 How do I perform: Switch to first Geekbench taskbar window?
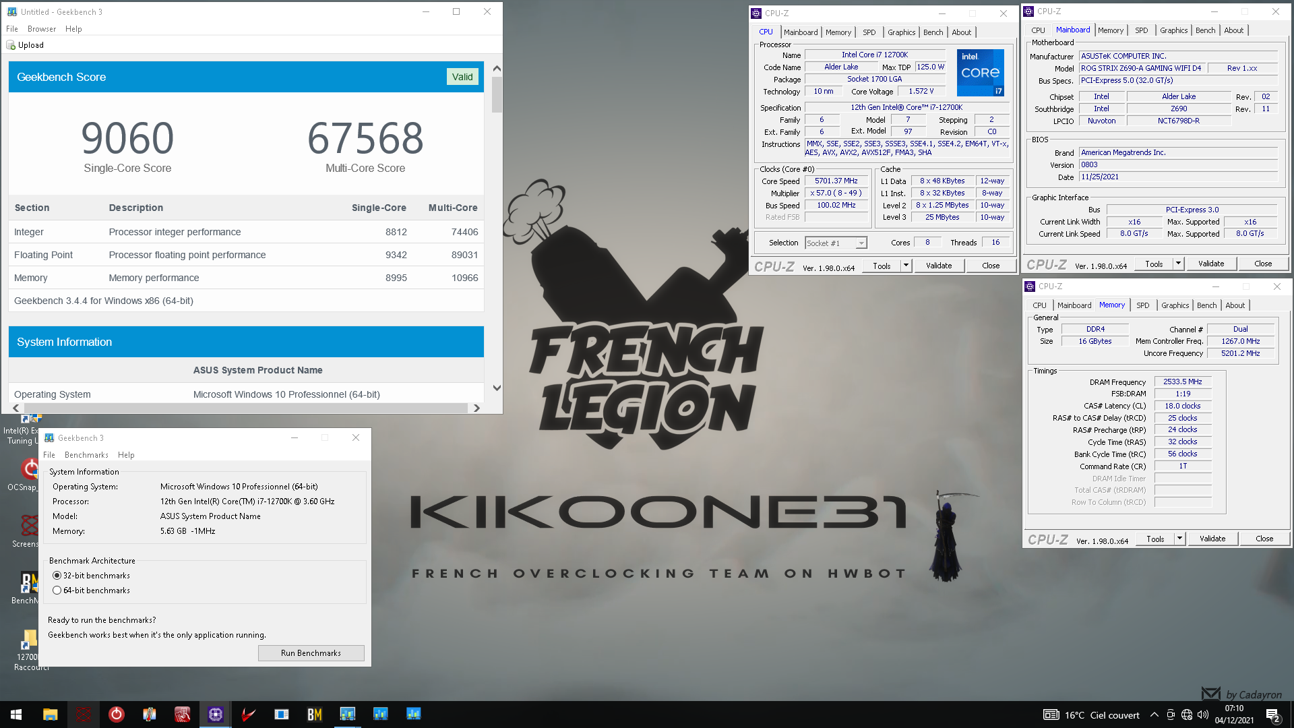coord(347,715)
